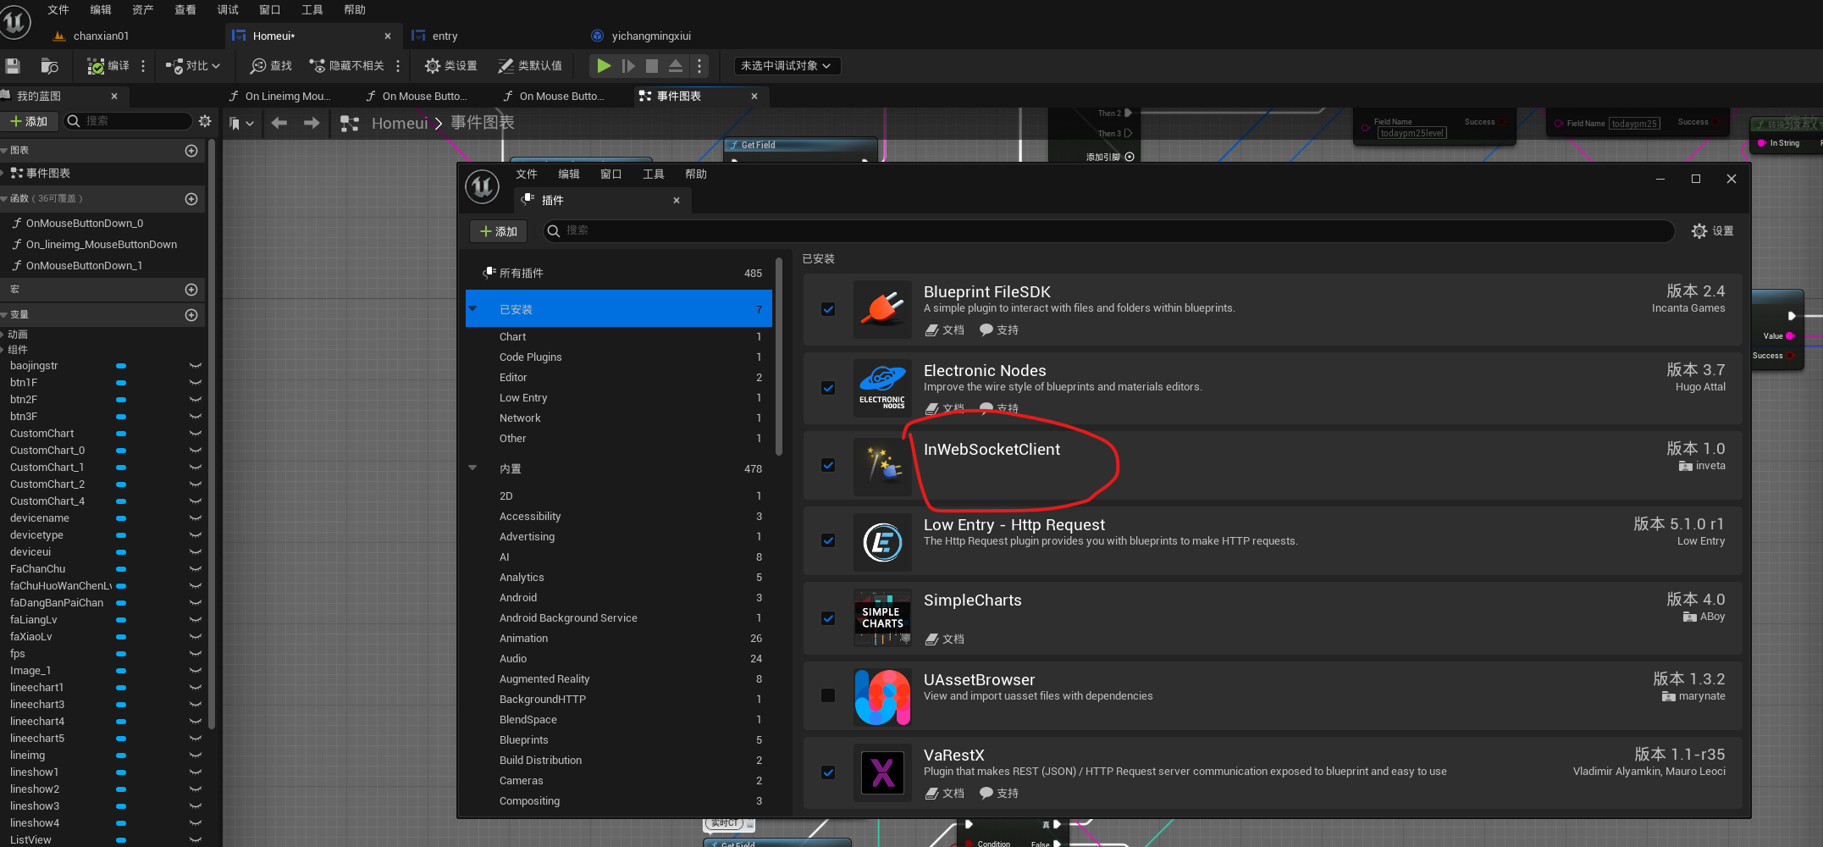The width and height of the screenshot is (1823, 847).
Task: Click 添加 button in My Blueprint panel
Action: pos(30,122)
